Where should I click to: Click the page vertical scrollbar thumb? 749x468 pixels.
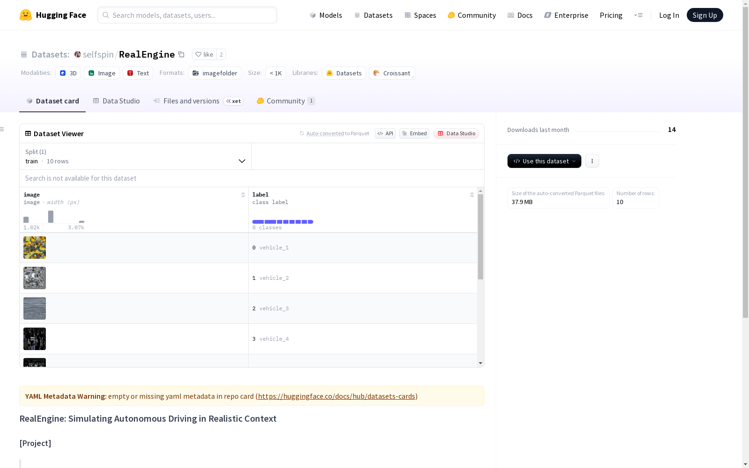[745, 161]
